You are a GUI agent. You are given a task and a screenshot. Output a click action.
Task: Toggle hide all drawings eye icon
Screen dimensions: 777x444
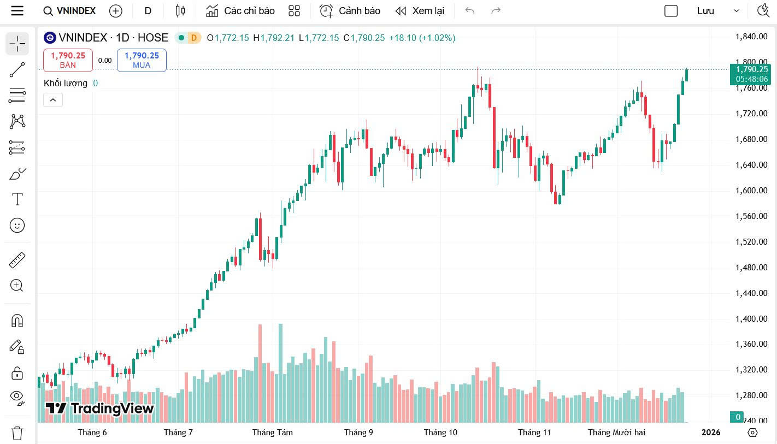click(17, 398)
